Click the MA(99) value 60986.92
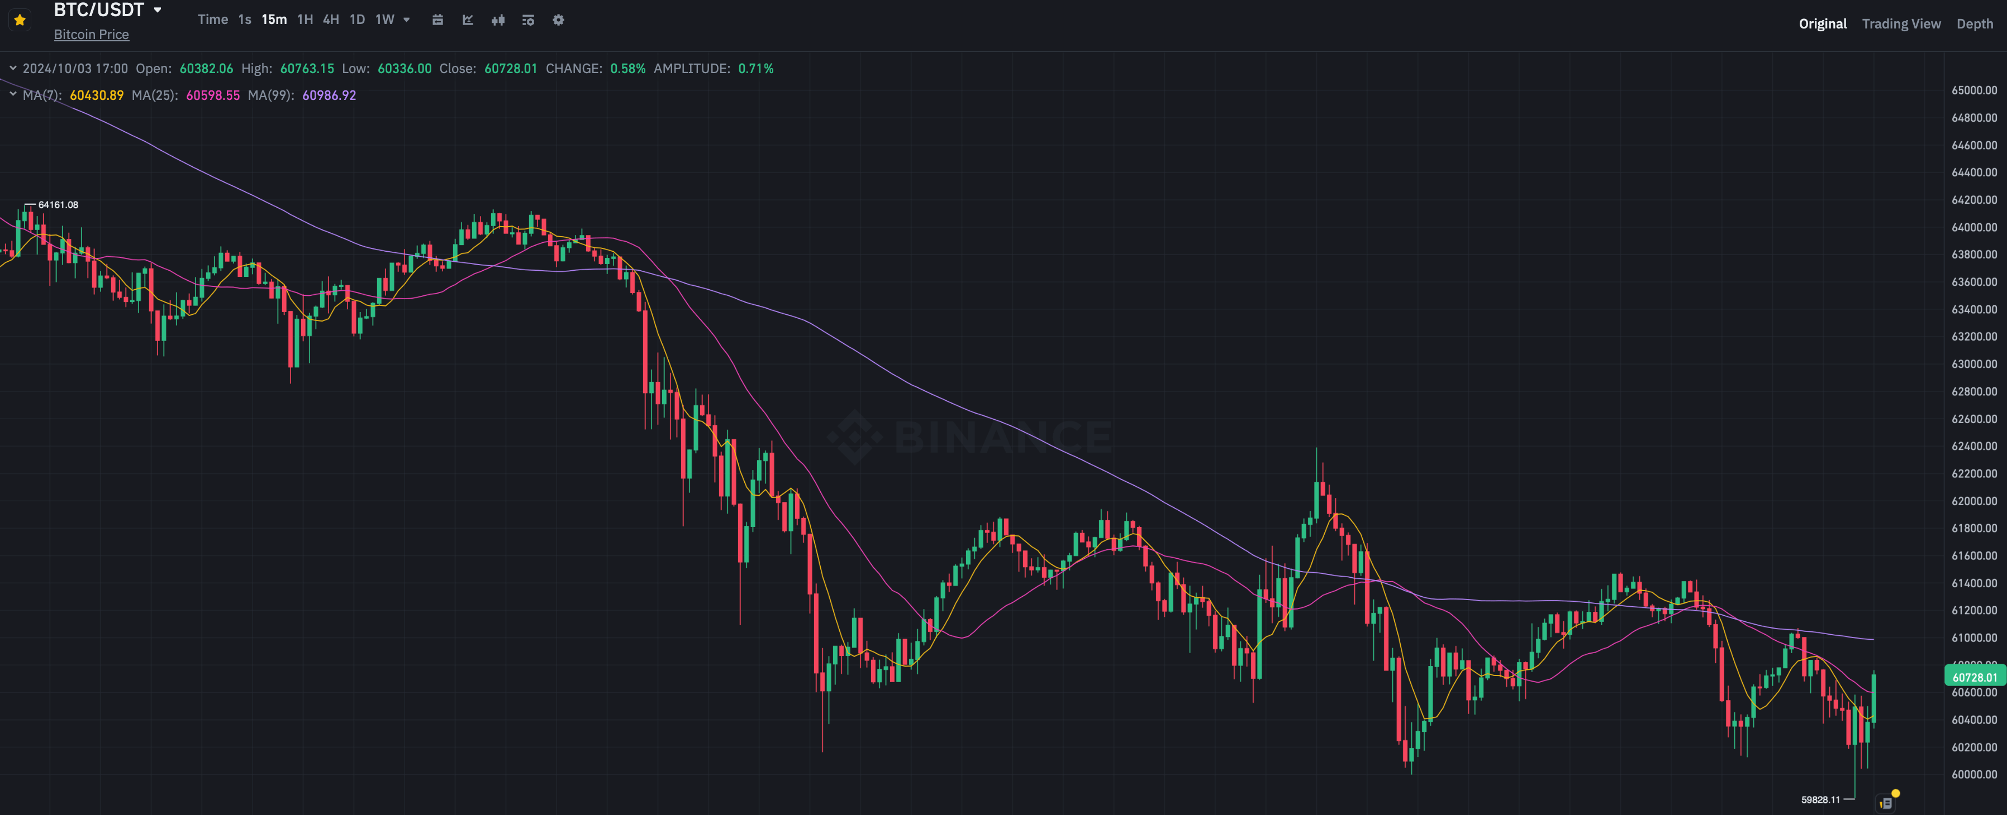Viewport: 2007px width, 815px height. tap(329, 95)
